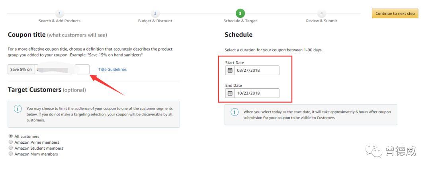
Task: Open the End Date calendar icon
Action: point(230,93)
